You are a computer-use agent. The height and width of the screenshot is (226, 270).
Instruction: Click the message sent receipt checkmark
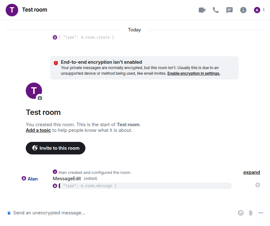pyautogui.click(x=258, y=185)
